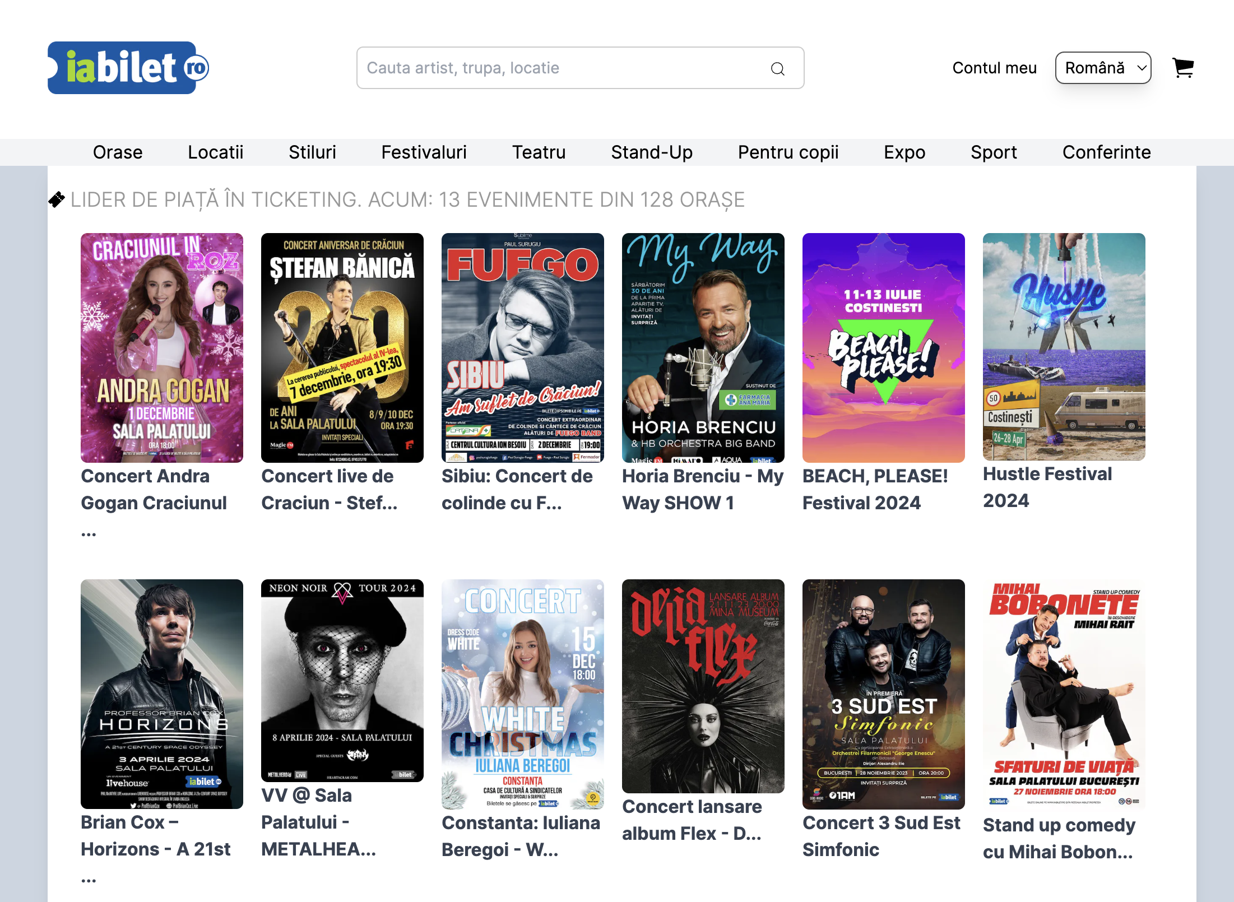Click the search magnifier icon
This screenshot has width=1234, height=902.
777,68
